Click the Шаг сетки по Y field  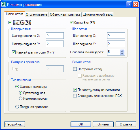click(x=116, y=44)
